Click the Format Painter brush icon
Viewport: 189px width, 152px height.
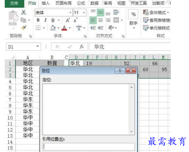[24, 28]
